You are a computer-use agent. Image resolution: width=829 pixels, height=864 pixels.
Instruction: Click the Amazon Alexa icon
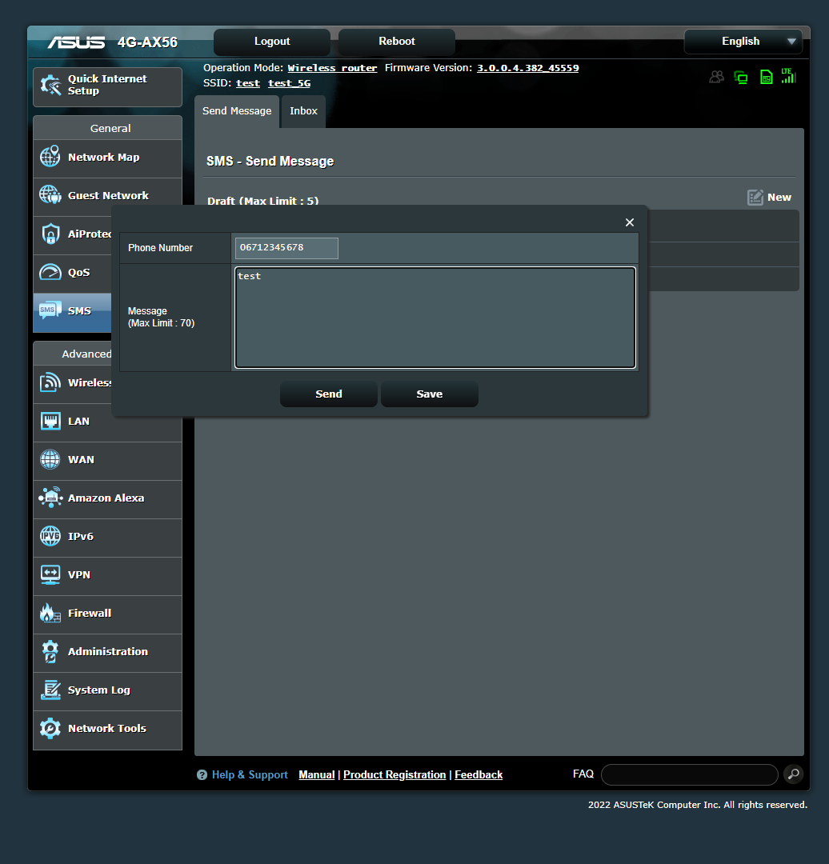(x=50, y=497)
